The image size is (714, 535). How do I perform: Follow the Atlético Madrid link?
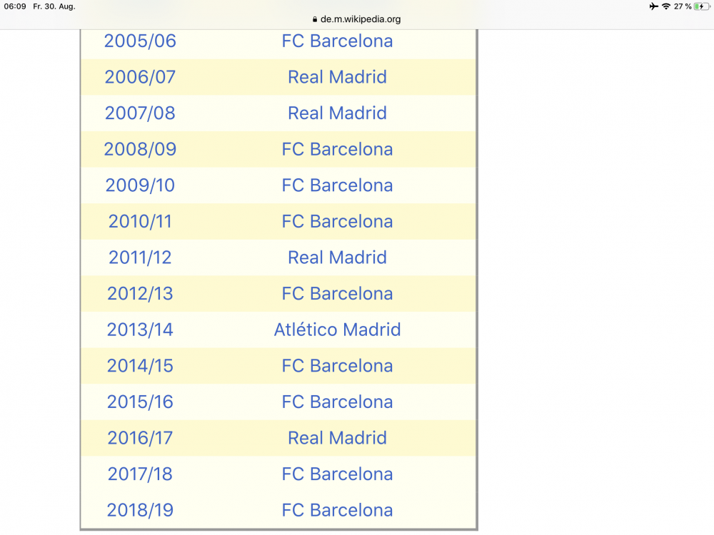click(338, 330)
